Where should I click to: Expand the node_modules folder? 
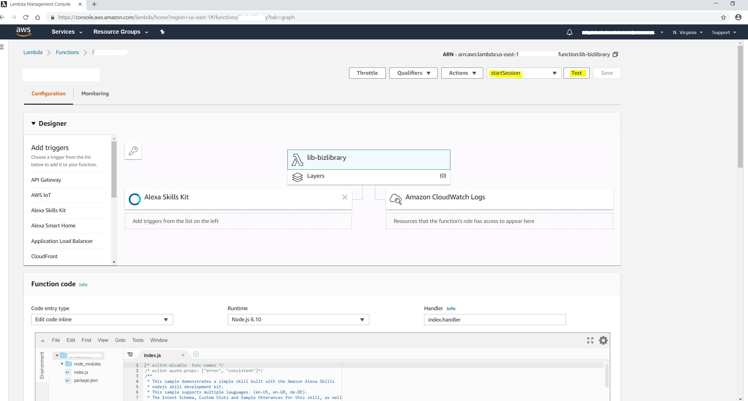(62, 364)
